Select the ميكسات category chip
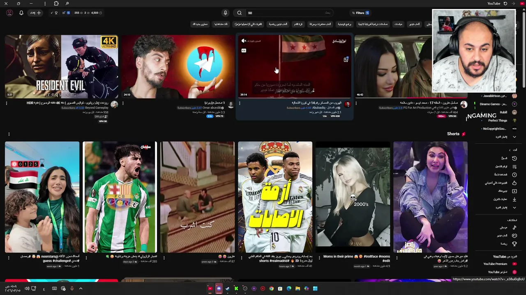The height and width of the screenshot is (295, 526). (398, 24)
